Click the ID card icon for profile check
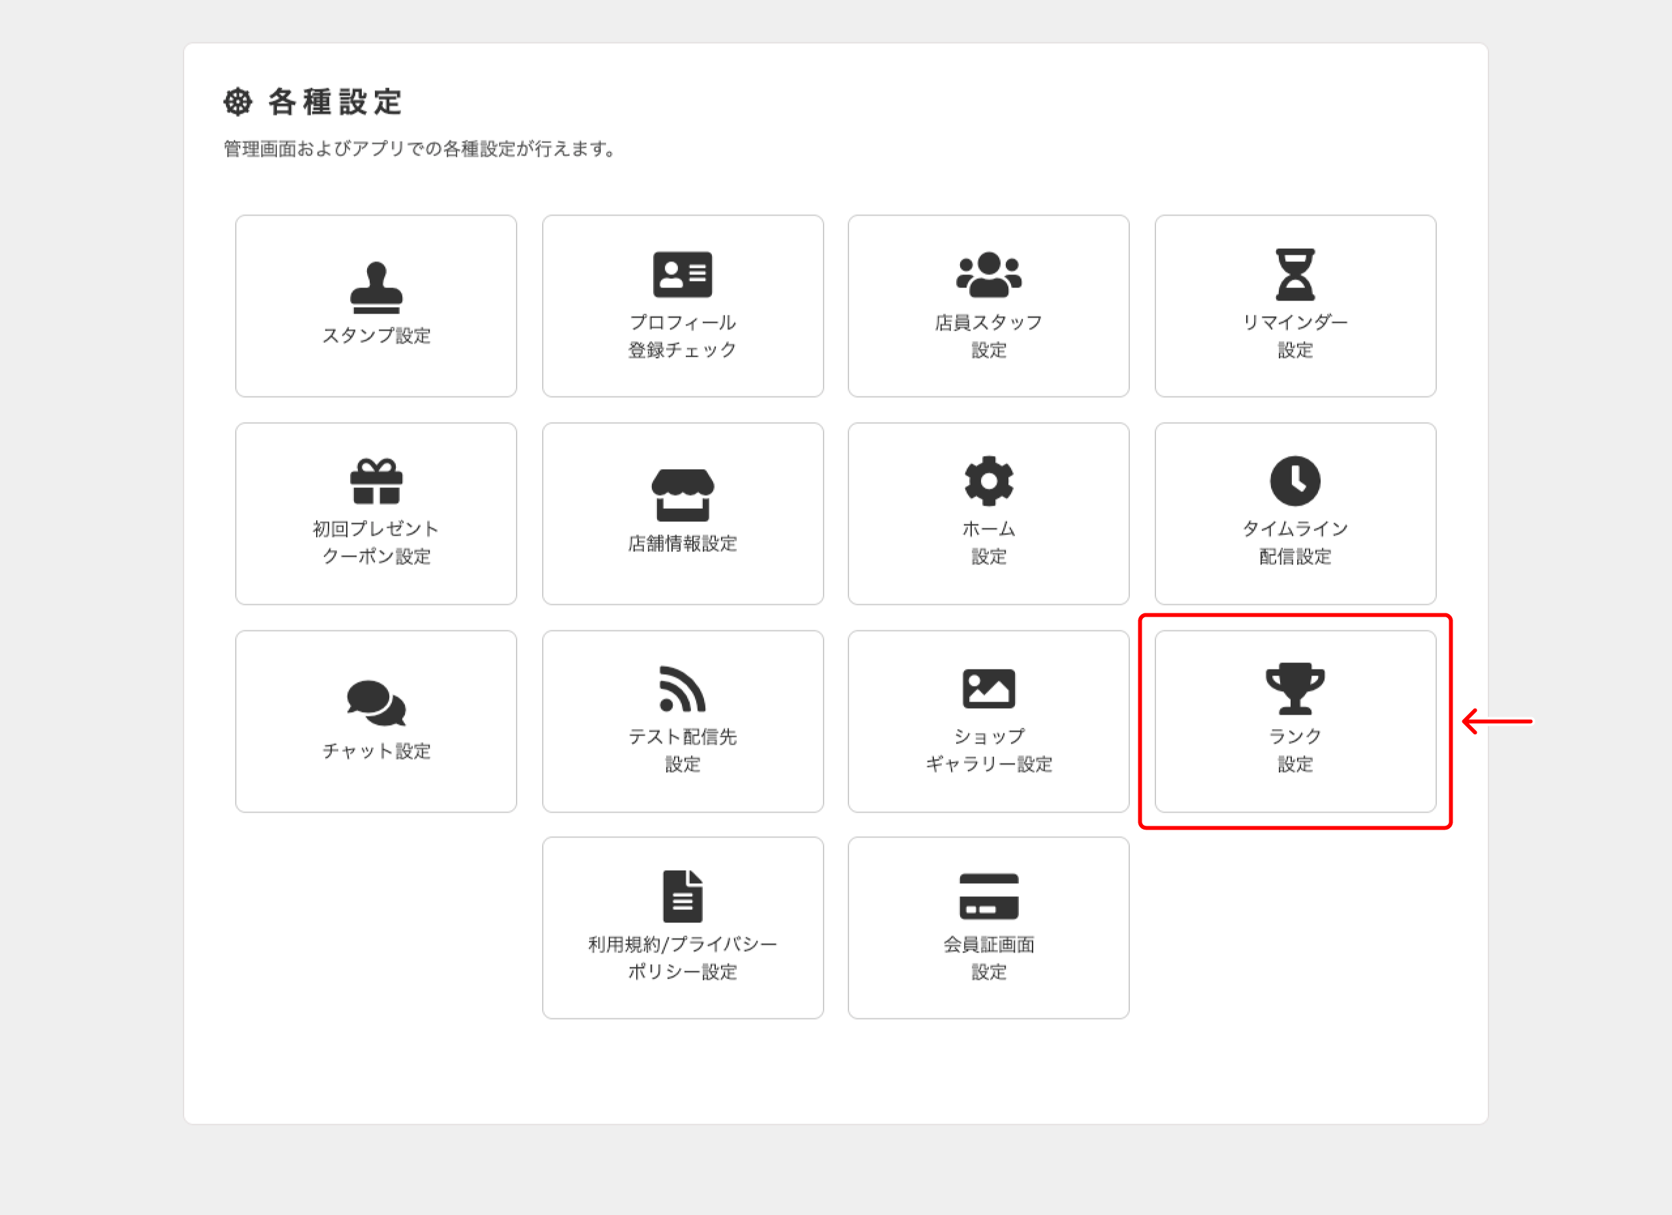This screenshot has width=1672, height=1215. click(683, 274)
